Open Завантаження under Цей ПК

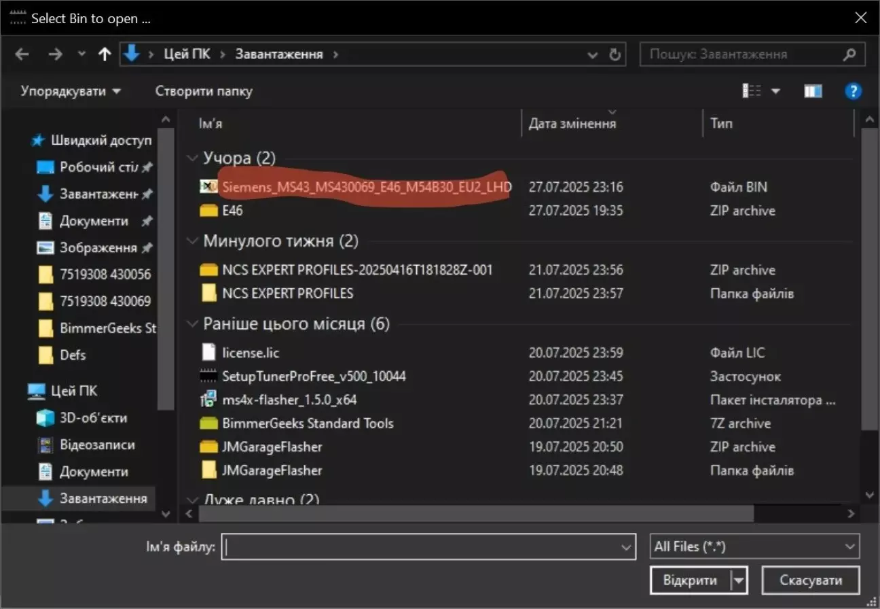pyautogui.click(x=92, y=499)
